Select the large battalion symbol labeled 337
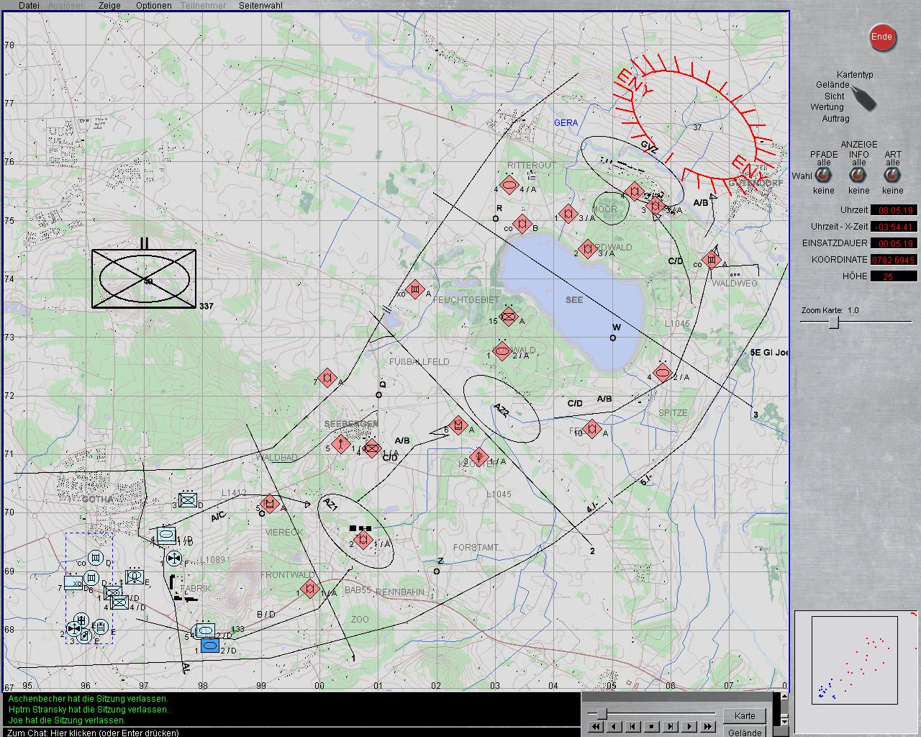 coord(144,279)
